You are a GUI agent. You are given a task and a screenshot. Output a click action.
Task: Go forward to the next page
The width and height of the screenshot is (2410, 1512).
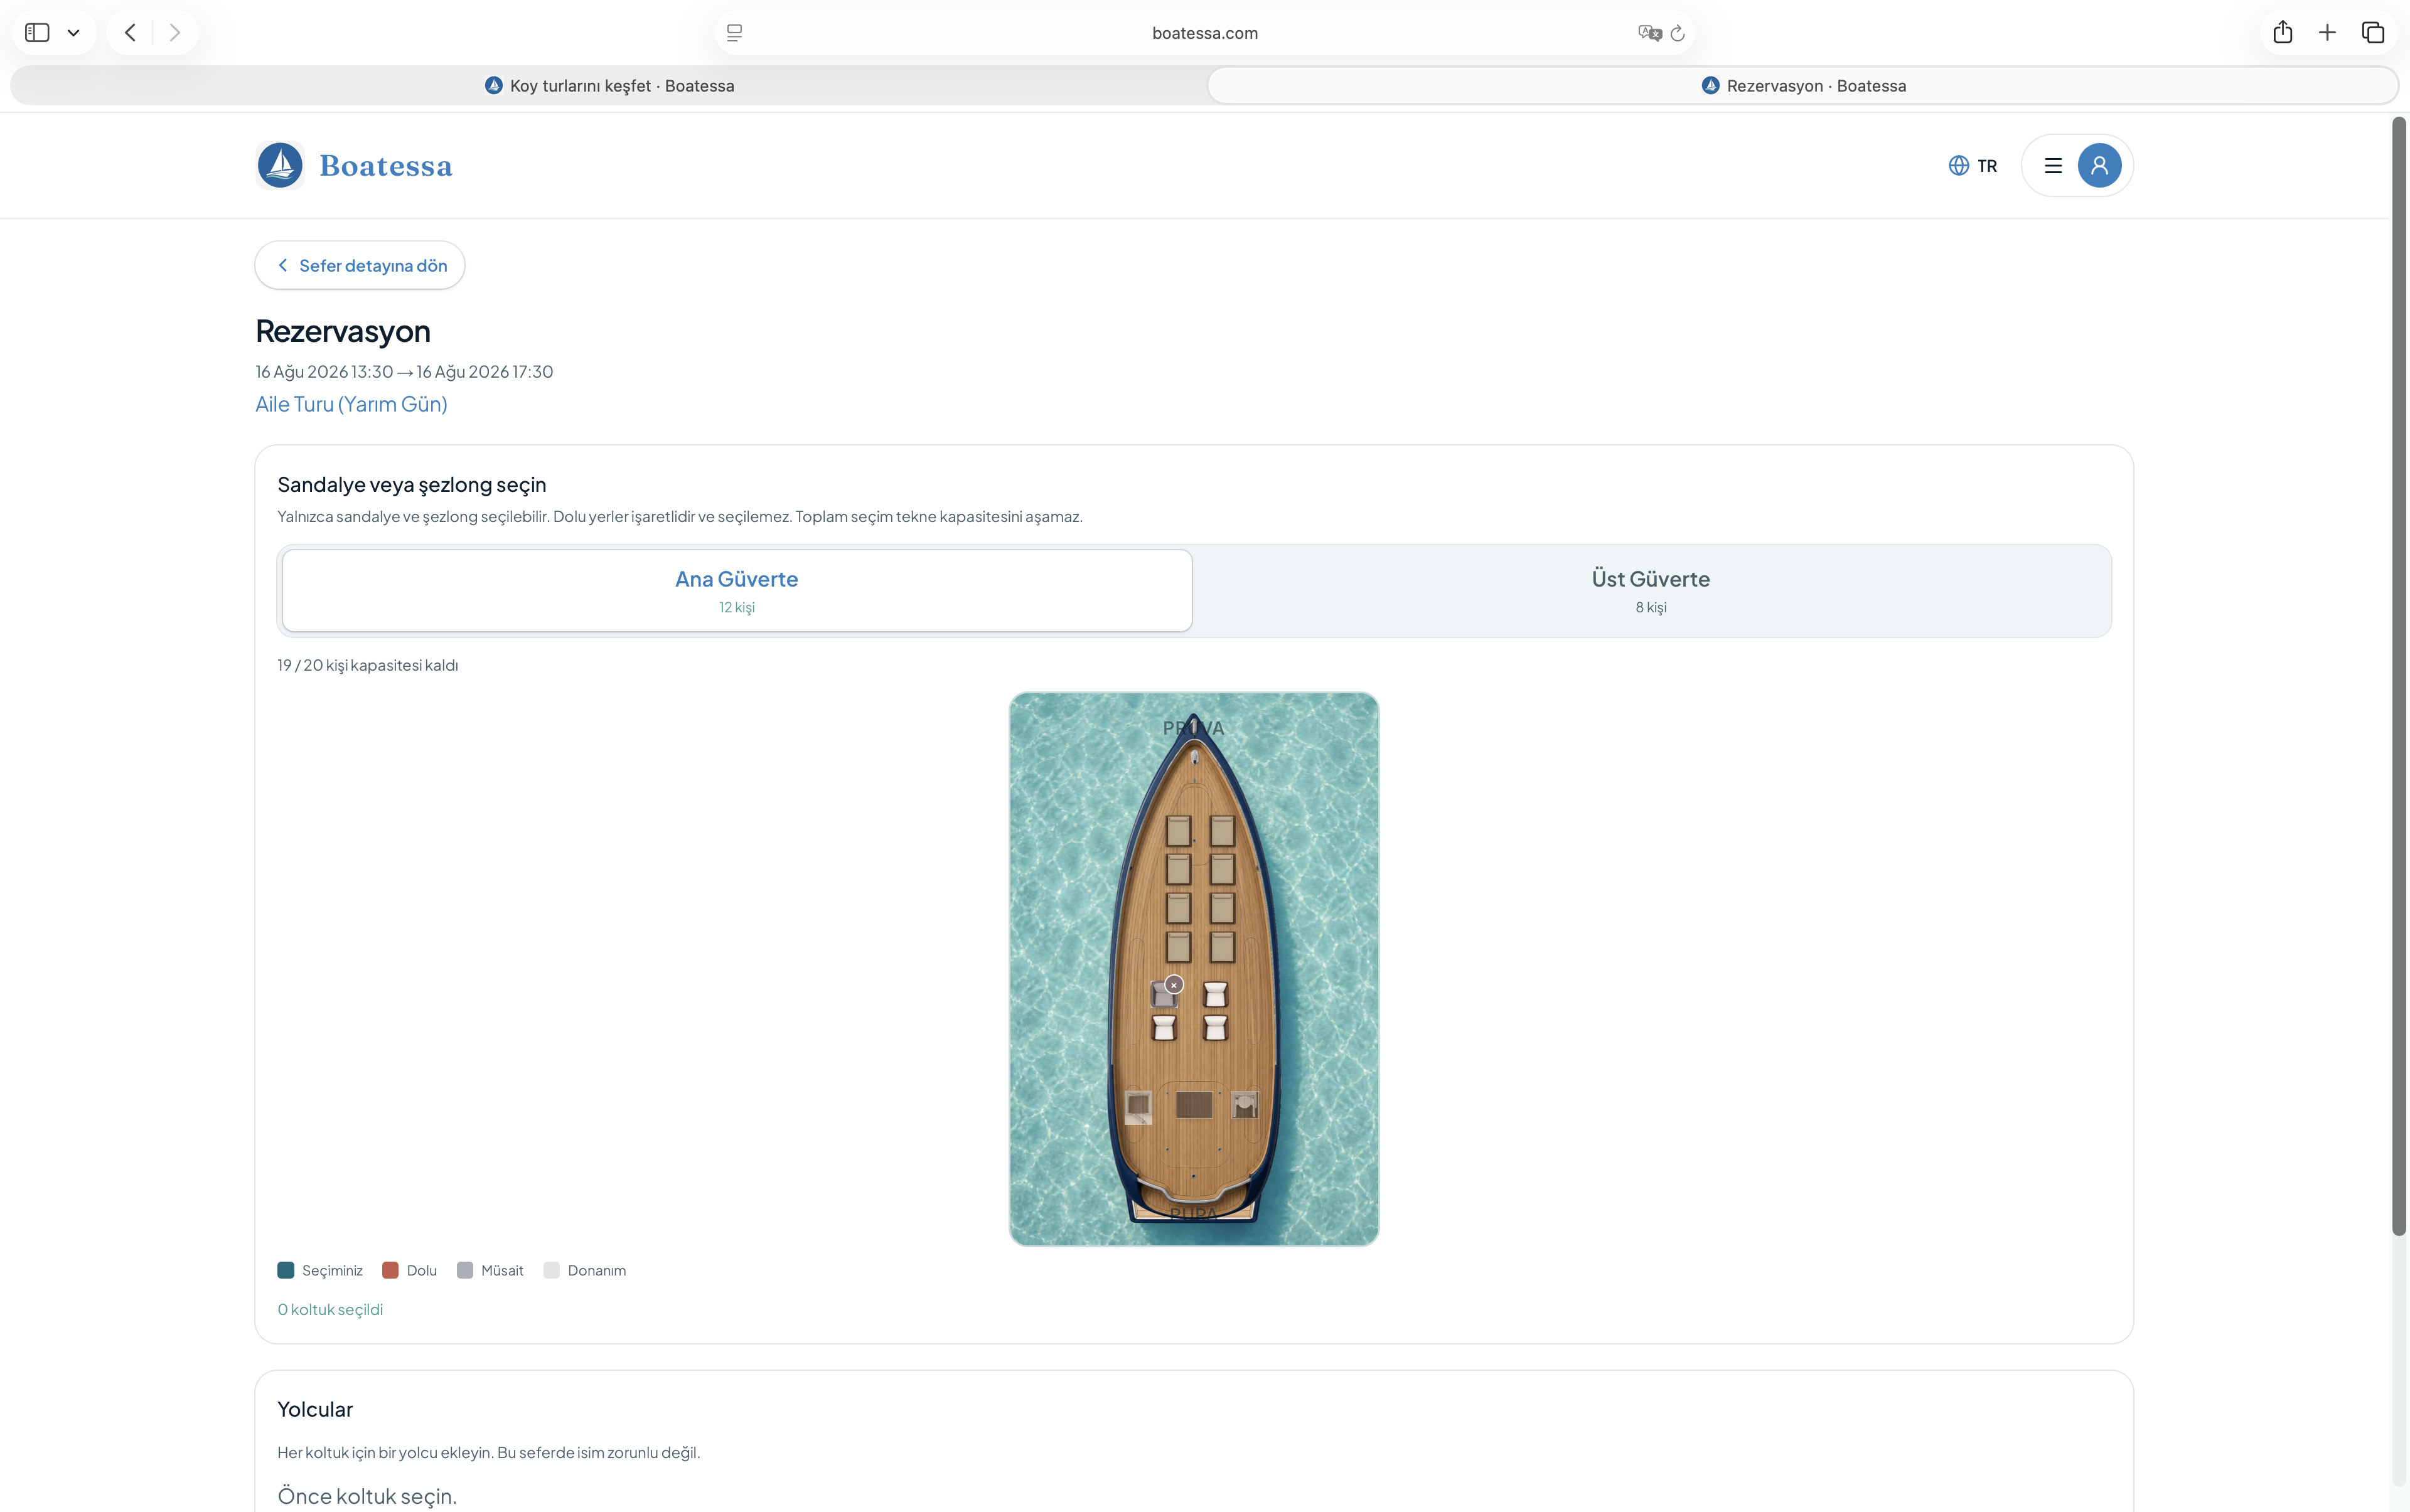click(175, 33)
